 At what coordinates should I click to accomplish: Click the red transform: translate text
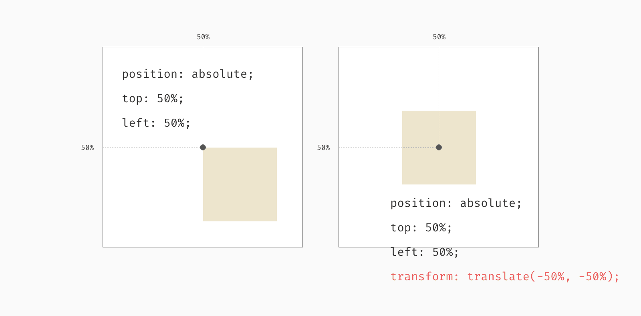[x=505, y=276]
